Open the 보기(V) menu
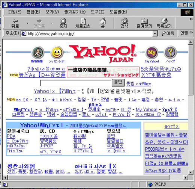Image resolution: width=195 pixels, height=189 pixels. (x=52, y=12)
